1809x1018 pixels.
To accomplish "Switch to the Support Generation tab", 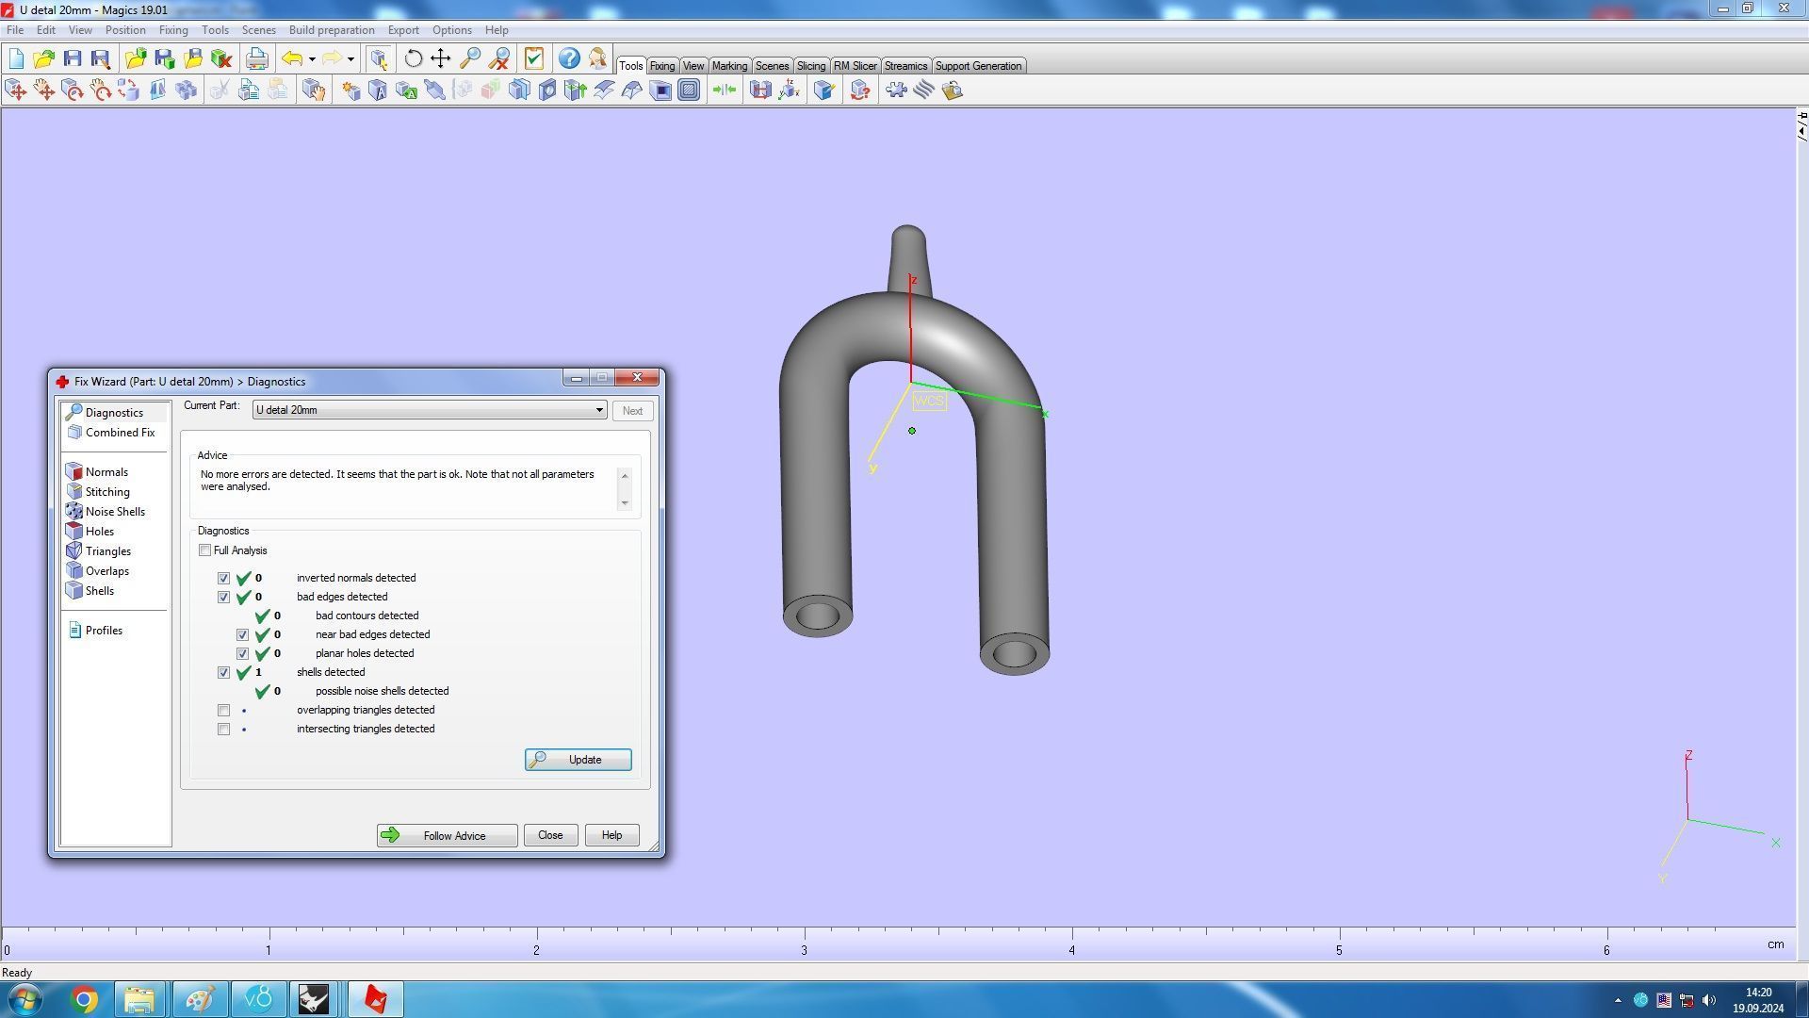I will click(977, 66).
